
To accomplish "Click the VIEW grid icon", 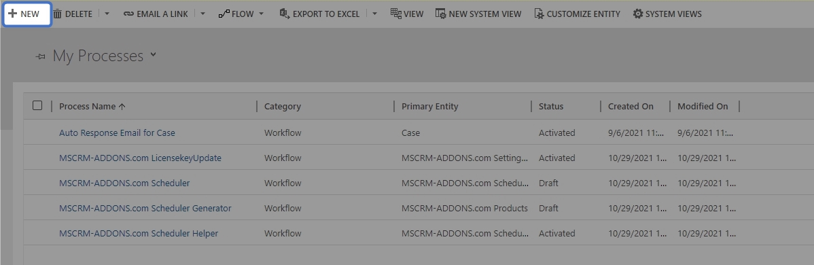I will point(395,14).
